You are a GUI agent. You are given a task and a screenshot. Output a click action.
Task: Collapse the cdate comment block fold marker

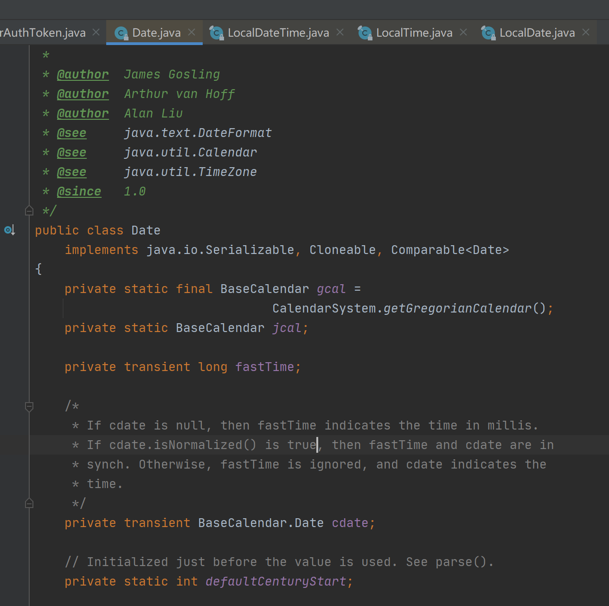(29, 503)
